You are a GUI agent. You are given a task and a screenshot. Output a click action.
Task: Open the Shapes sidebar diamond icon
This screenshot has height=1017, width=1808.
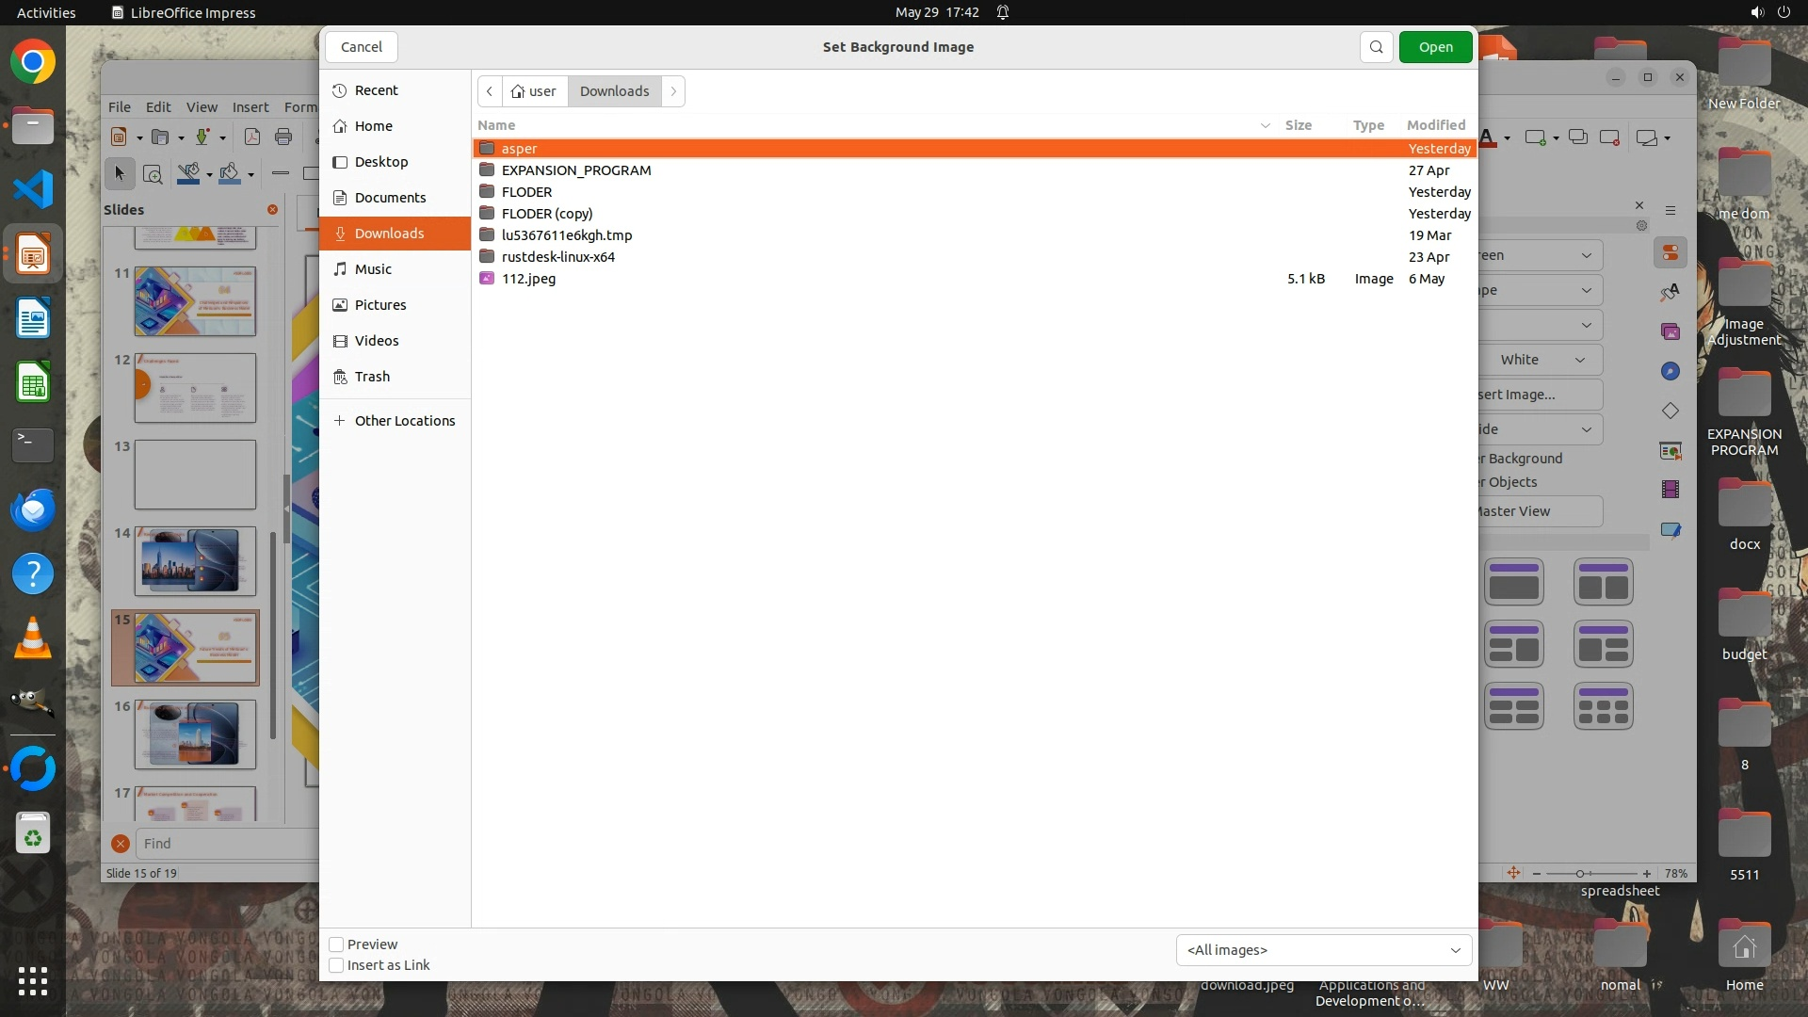tap(1671, 411)
